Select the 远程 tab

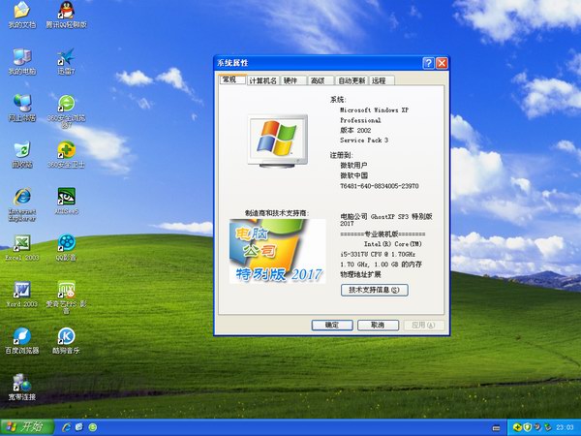(381, 80)
